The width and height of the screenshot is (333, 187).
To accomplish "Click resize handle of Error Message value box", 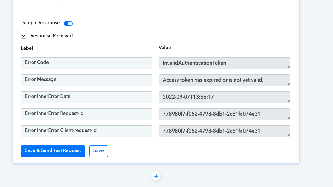I will pos(288,84).
